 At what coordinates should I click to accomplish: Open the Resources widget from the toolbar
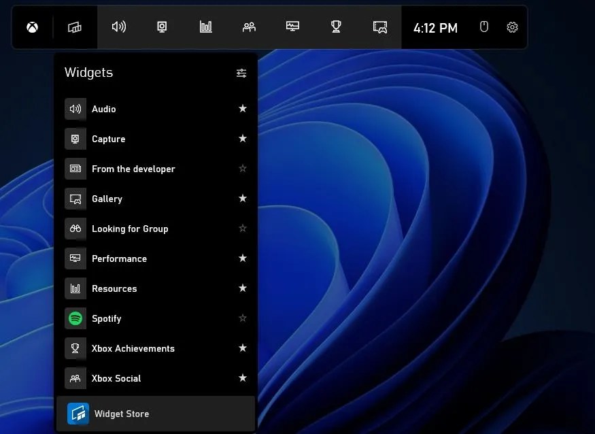click(205, 27)
